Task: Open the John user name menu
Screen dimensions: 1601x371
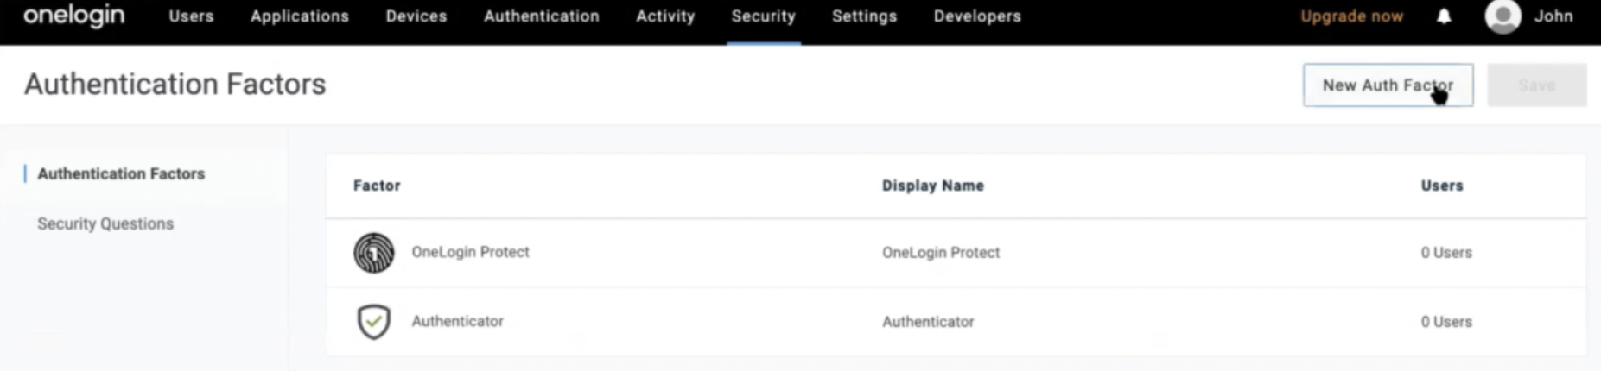Action: 1553,16
